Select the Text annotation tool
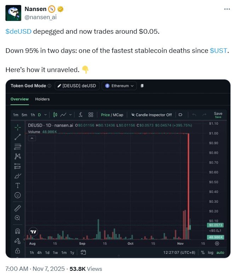 tap(17, 185)
